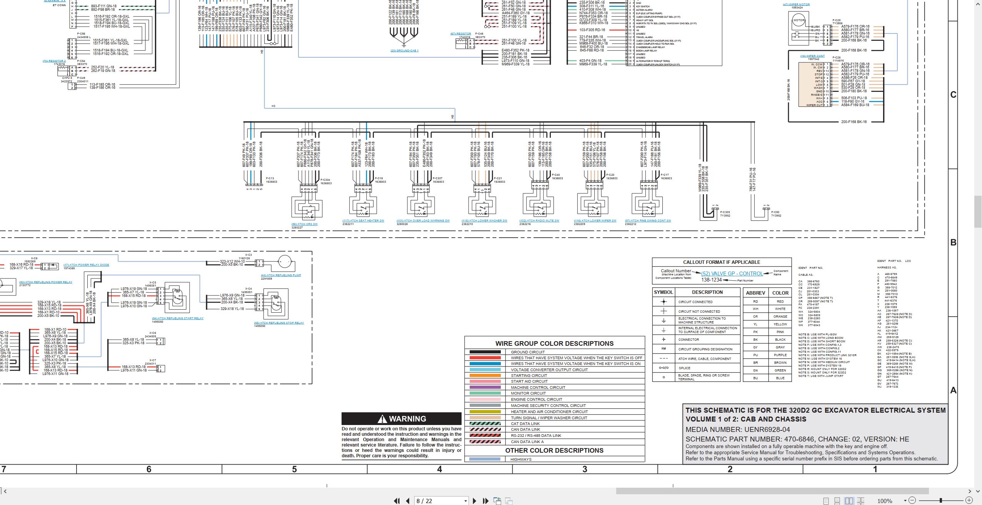Open the (54) ATCH REFUELING START RELAY link

click(x=178, y=318)
